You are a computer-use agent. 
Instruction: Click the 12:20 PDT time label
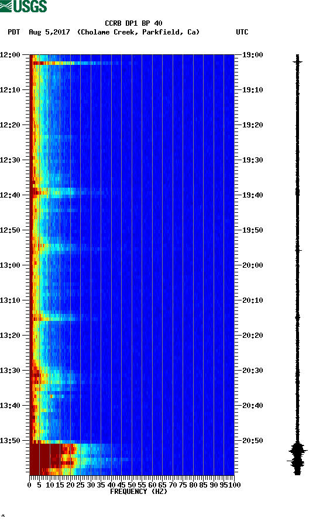pos(10,125)
